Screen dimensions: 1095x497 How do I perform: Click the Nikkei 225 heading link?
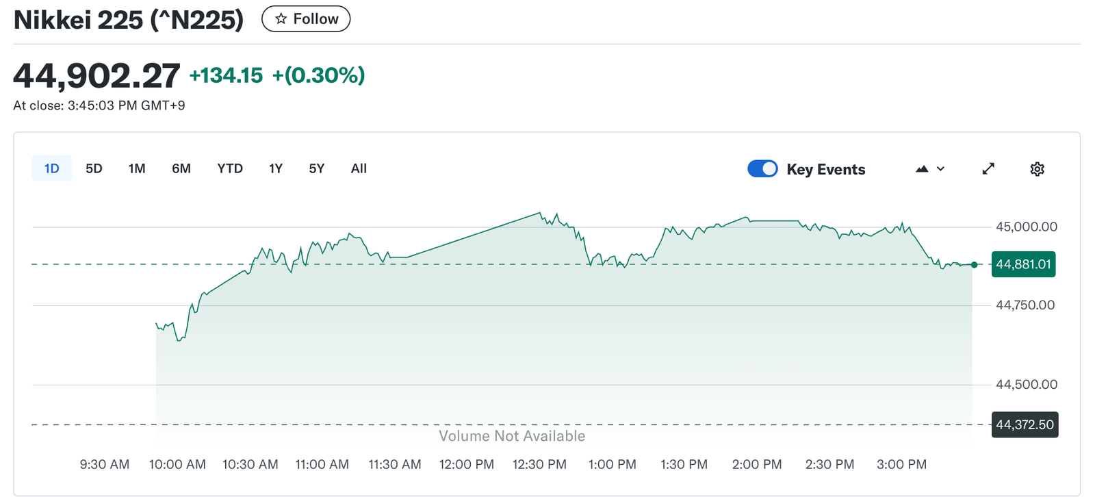tap(127, 18)
